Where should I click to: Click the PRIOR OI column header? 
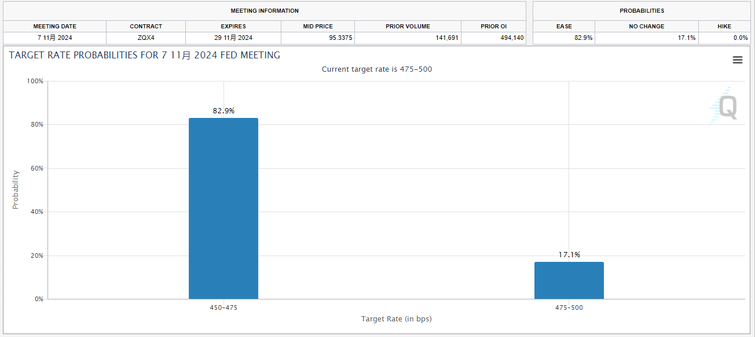[x=493, y=27]
